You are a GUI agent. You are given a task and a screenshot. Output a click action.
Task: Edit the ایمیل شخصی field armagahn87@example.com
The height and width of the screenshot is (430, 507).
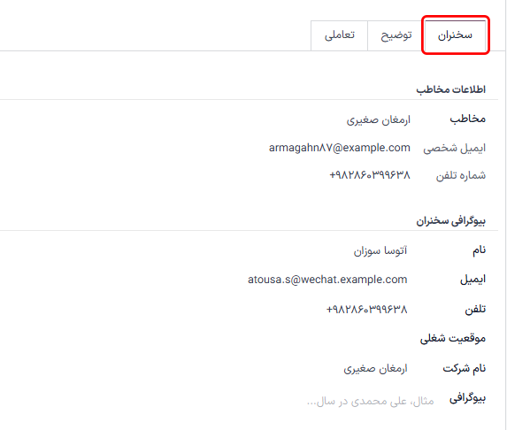point(340,148)
